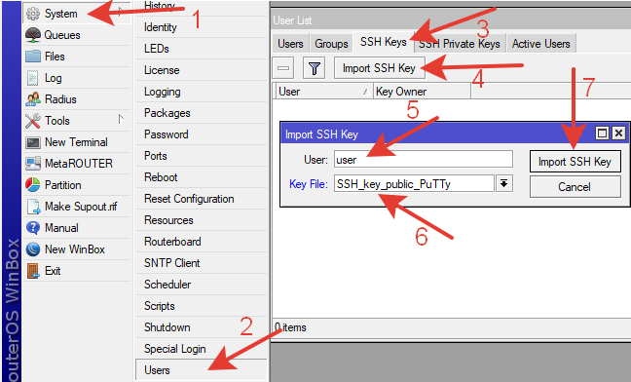Open New Terminal menu entry
631x382 pixels.
pos(77,142)
